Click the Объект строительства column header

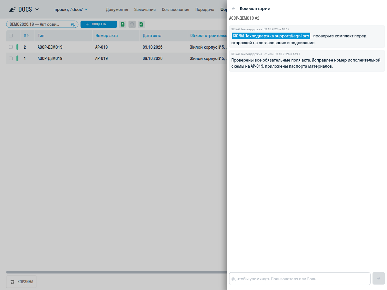[x=209, y=36]
